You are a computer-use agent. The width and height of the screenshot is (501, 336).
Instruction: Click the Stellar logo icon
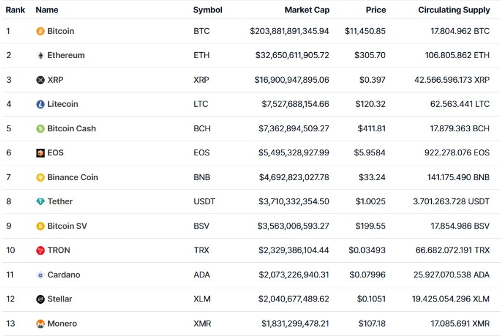click(x=41, y=299)
